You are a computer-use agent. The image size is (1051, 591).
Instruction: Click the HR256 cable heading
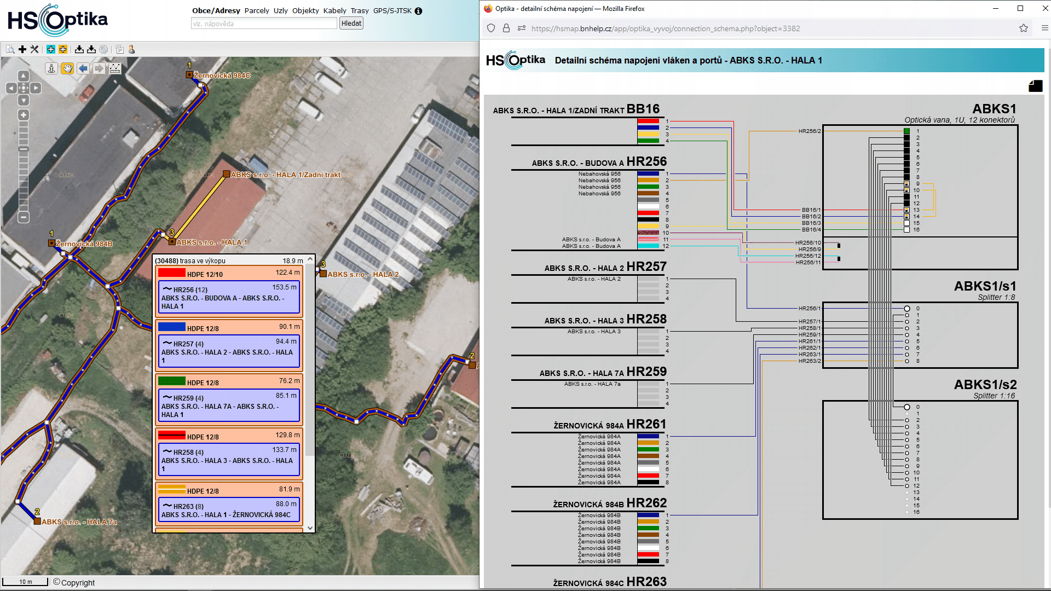pyautogui.click(x=646, y=161)
